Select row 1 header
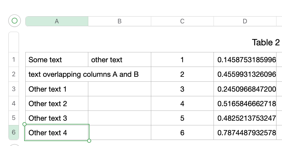282x146 pixels. pyautogui.click(x=14, y=60)
